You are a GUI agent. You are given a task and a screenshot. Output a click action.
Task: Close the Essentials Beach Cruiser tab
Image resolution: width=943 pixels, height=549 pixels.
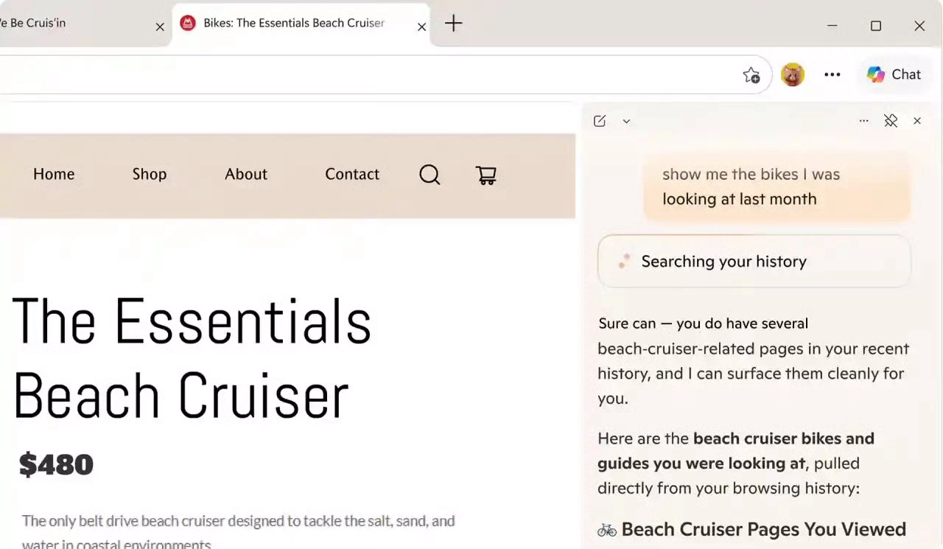[x=421, y=27]
